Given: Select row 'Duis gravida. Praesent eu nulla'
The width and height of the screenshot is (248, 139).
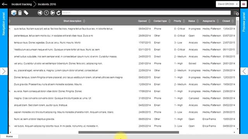Looking at the screenshot, I should point(122,84).
